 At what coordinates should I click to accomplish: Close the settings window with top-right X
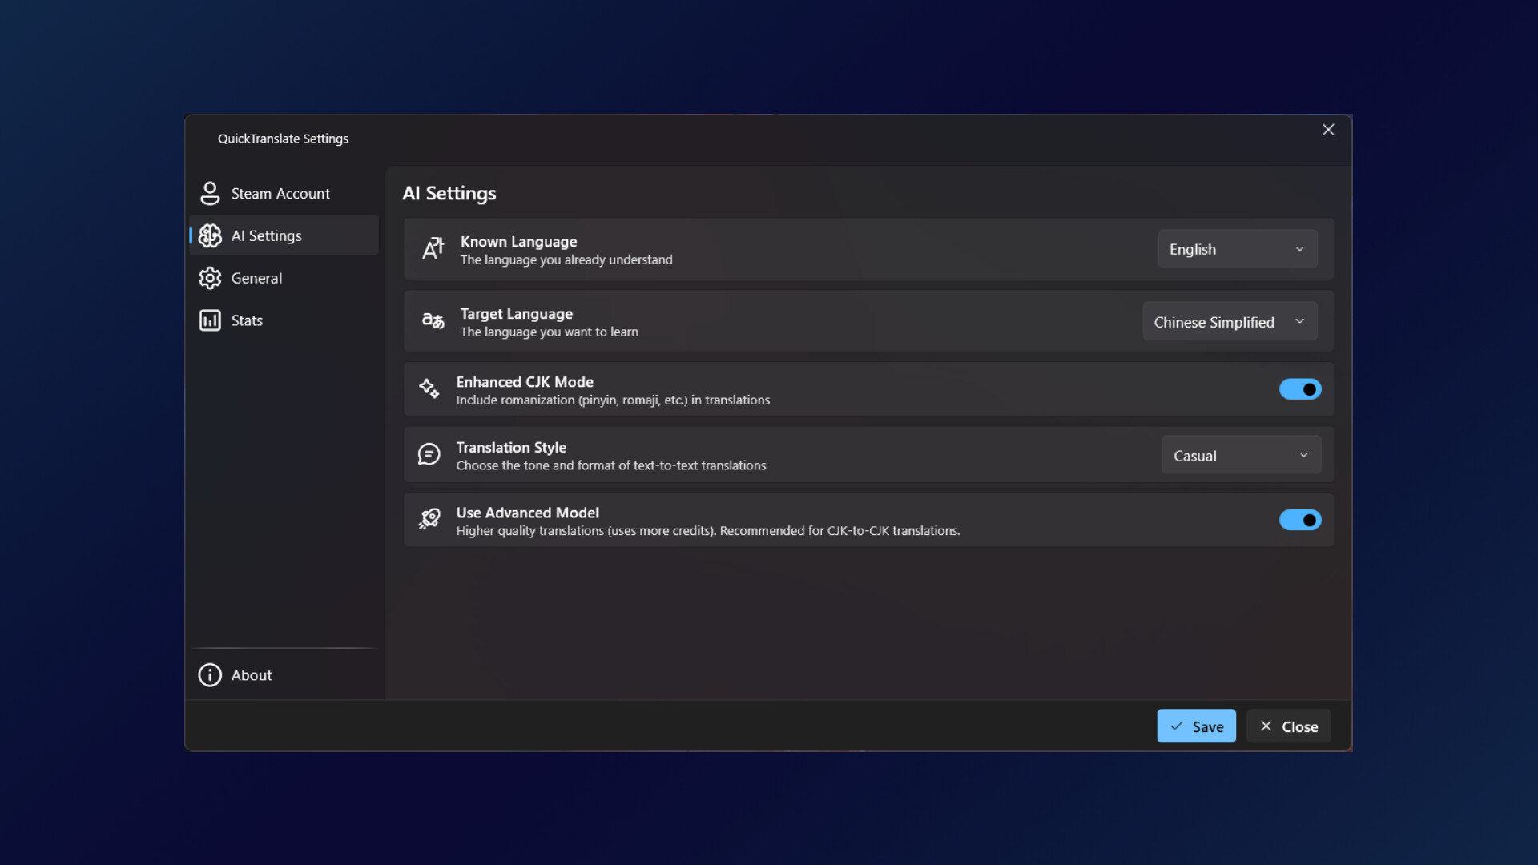tap(1328, 130)
